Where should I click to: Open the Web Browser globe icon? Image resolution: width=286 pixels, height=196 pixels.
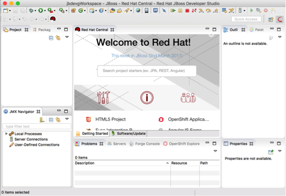pos(138,10)
